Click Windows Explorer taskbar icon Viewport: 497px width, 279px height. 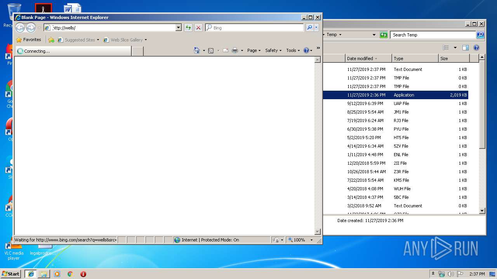point(44,274)
